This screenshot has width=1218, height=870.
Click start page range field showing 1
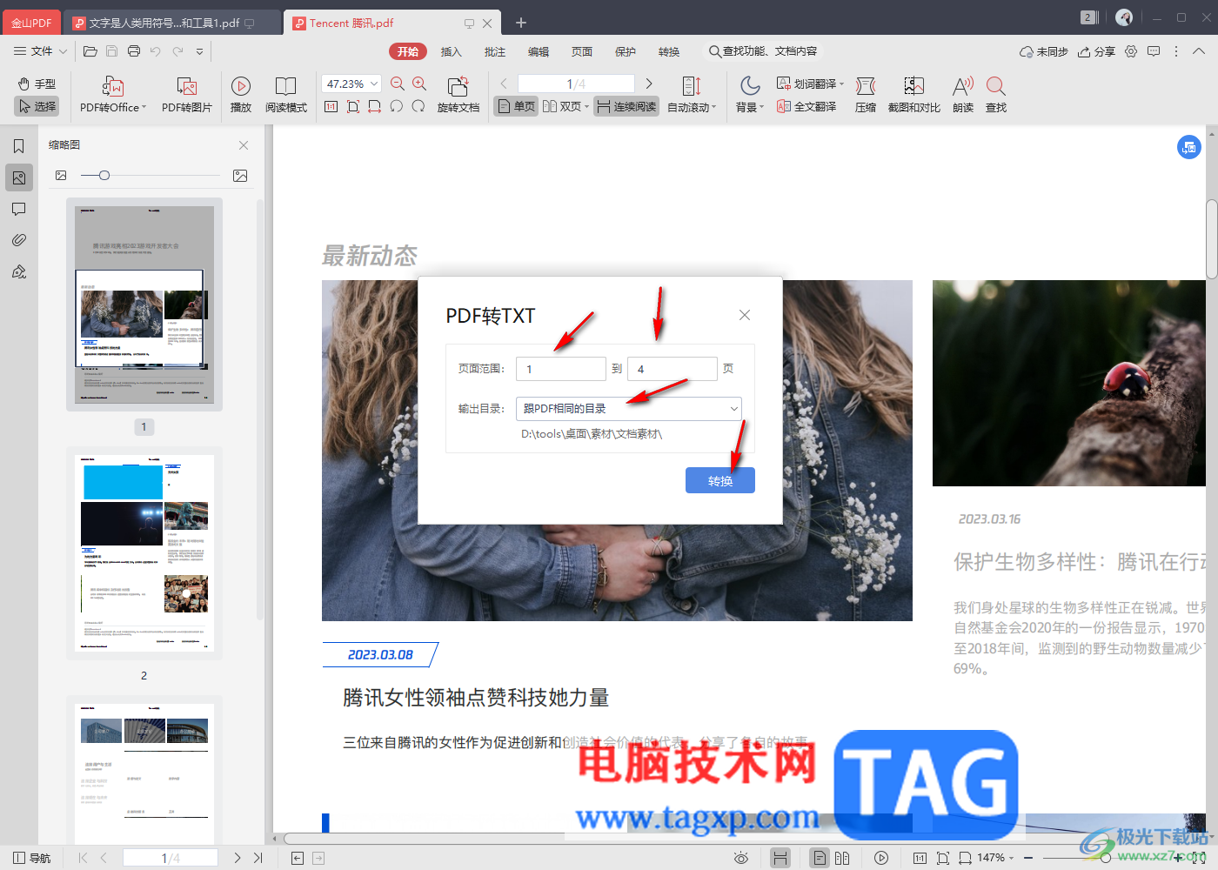click(x=561, y=369)
